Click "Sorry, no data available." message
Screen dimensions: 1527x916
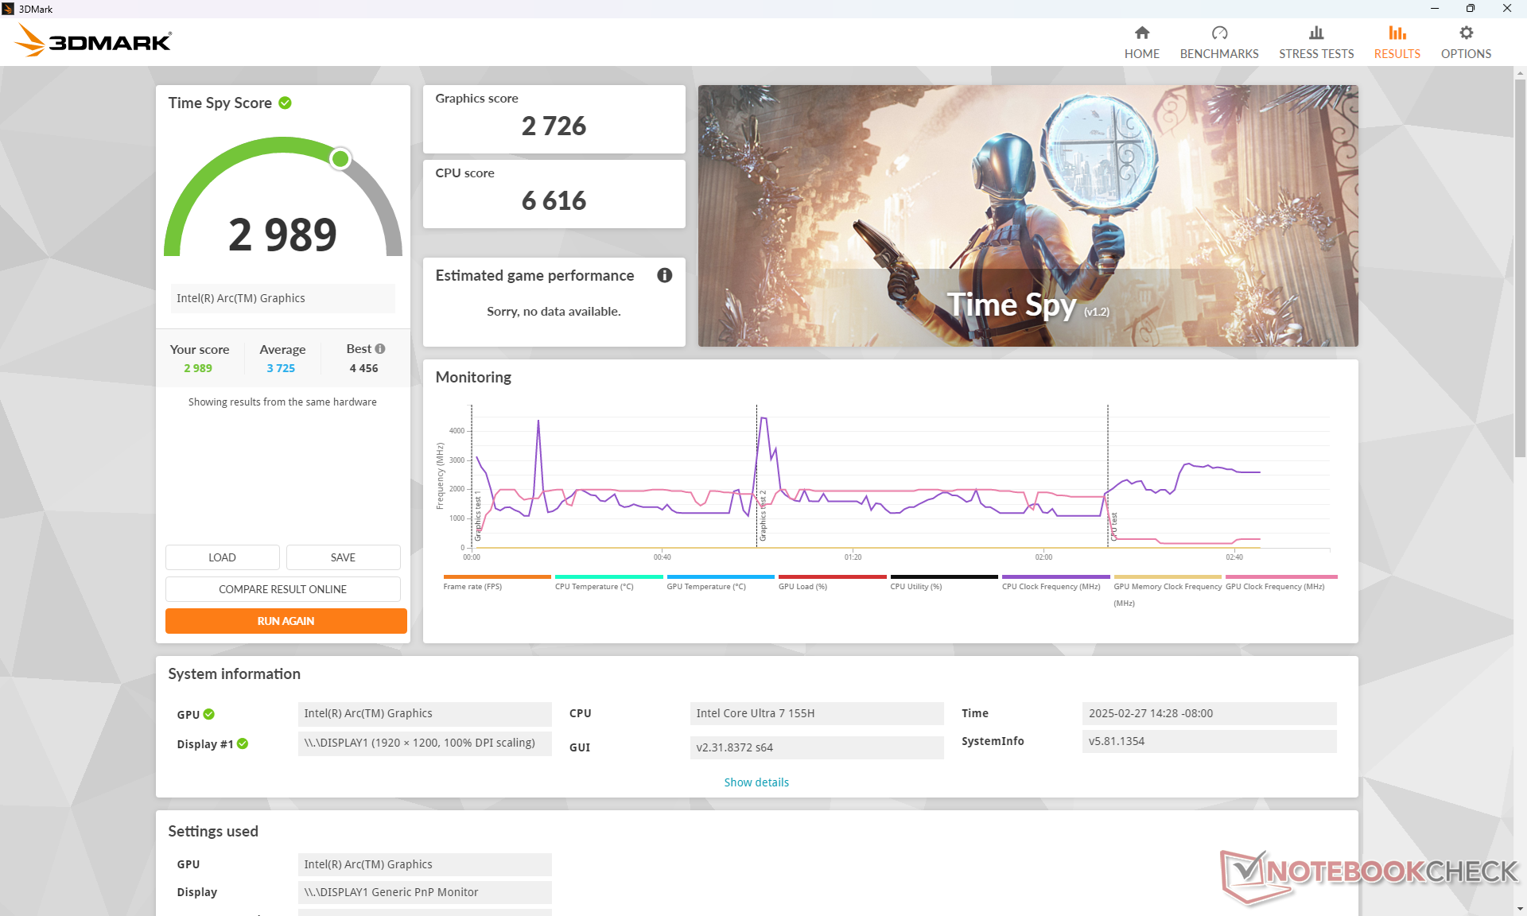click(x=554, y=311)
